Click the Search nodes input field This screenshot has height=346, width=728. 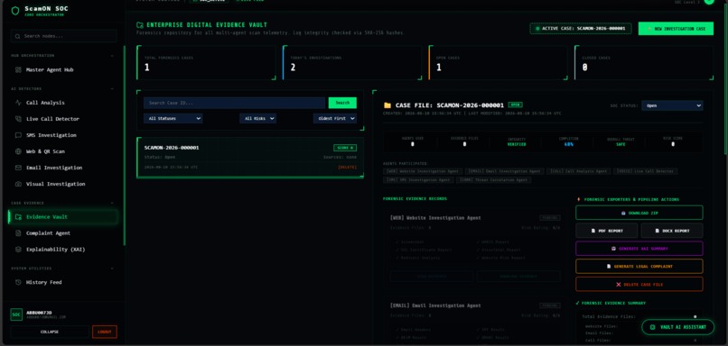point(63,36)
